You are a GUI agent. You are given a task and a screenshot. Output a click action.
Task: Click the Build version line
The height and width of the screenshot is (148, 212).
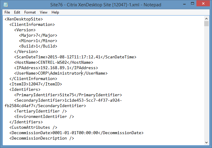click(x=38, y=46)
